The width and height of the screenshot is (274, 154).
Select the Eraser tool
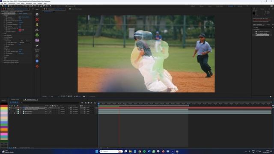[44, 6]
